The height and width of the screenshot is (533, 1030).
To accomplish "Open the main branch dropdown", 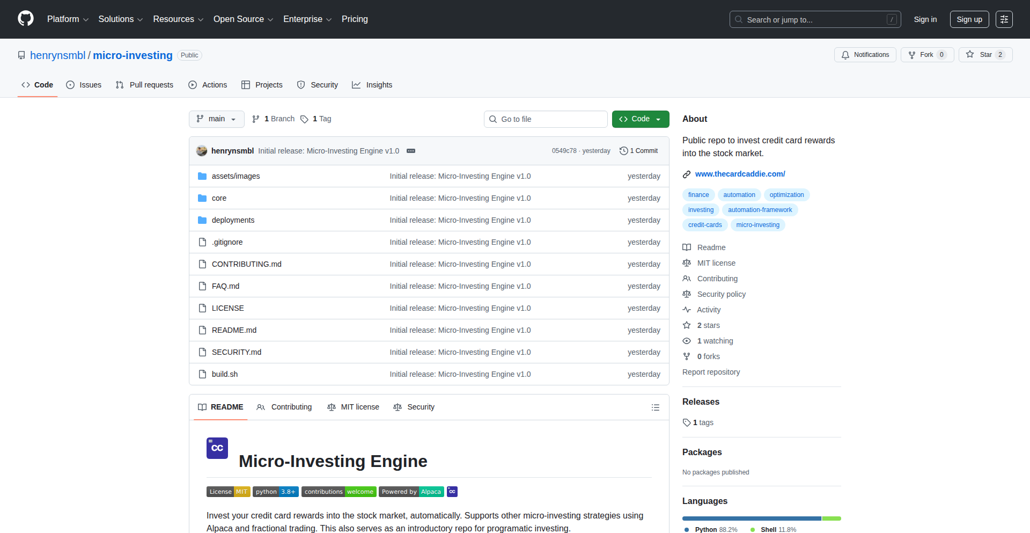I will click(x=216, y=119).
